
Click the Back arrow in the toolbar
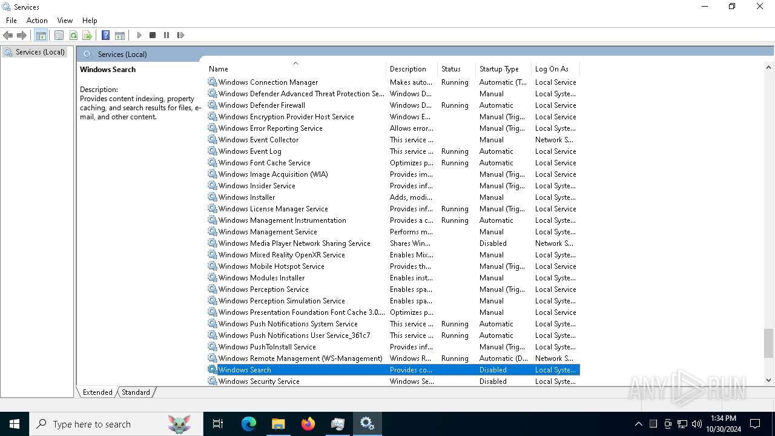tap(8, 35)
